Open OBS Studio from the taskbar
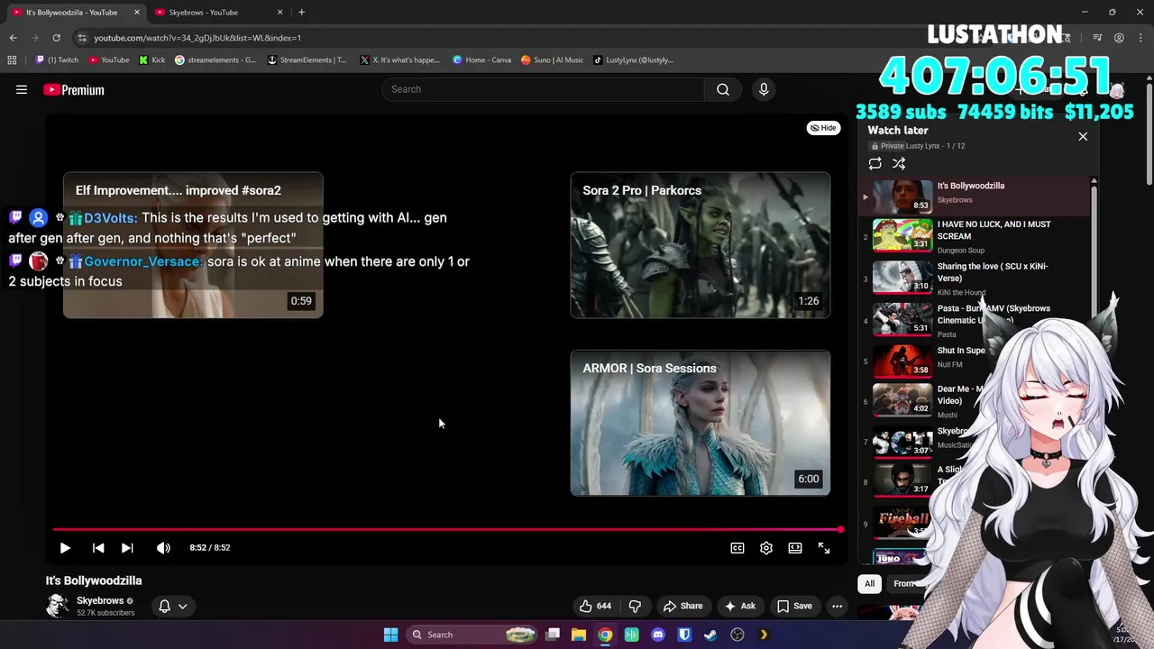Viewport: 1154px width, 649px height. pyautogui.click(x=737, y=635)
